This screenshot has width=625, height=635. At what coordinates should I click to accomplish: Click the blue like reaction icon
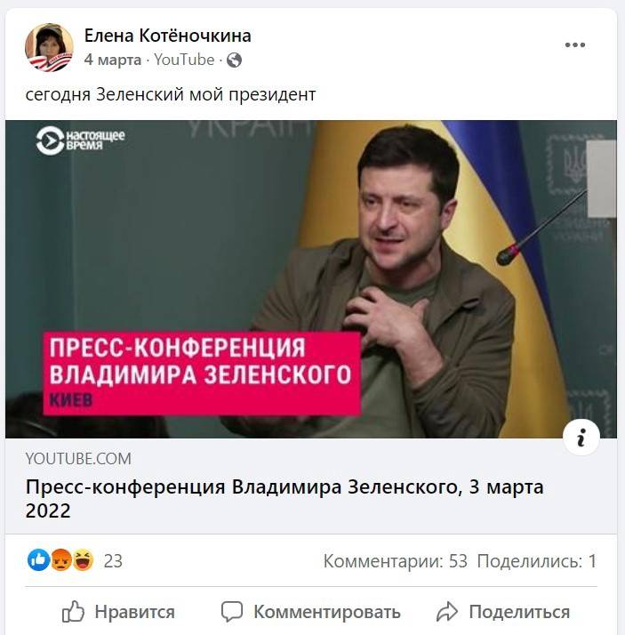(x=38, y=560)
